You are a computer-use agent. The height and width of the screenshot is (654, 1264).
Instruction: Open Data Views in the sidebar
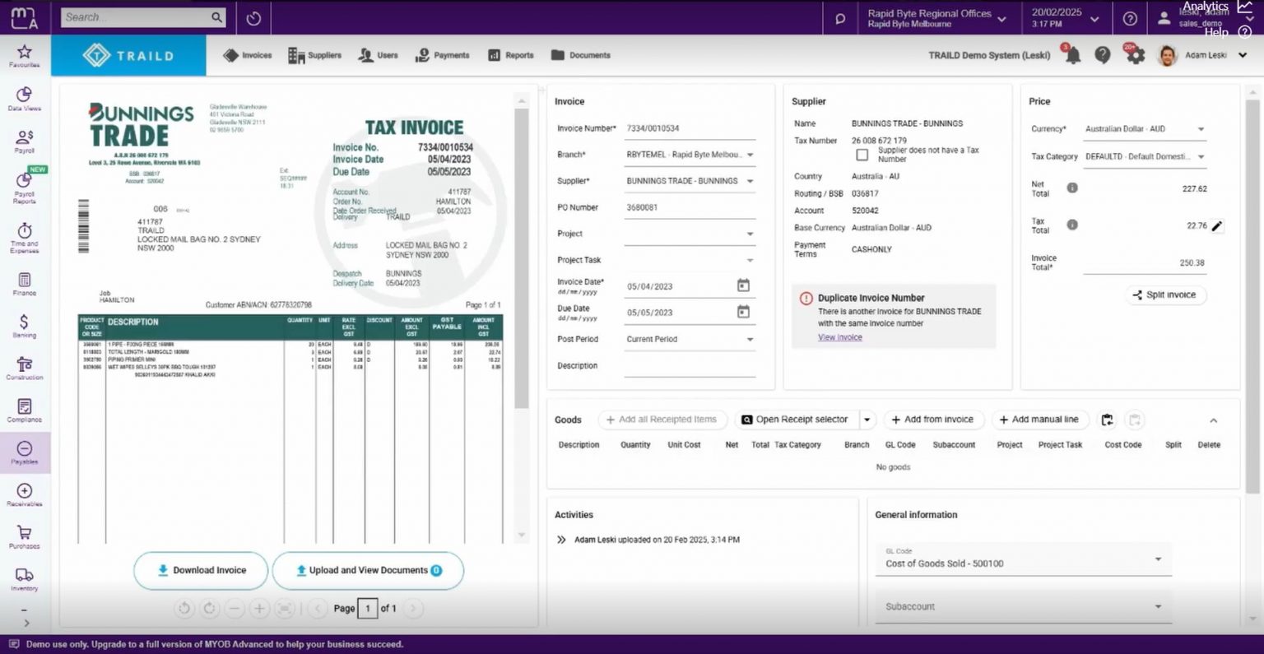(x=25, y=99)
